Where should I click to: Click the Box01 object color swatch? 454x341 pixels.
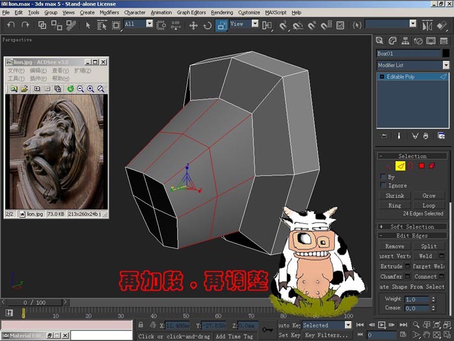(x=446, y=53)
